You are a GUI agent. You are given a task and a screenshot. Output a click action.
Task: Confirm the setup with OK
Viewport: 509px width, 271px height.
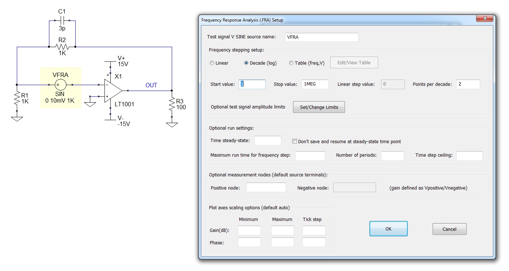(388, 229)
